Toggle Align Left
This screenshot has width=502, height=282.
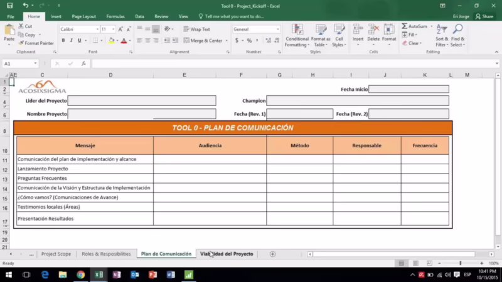pos(139,41)
